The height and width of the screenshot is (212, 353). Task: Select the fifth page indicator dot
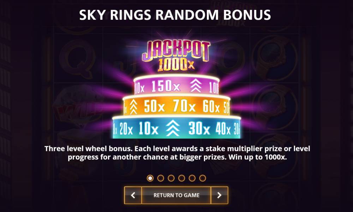click(x=192, y=178)
